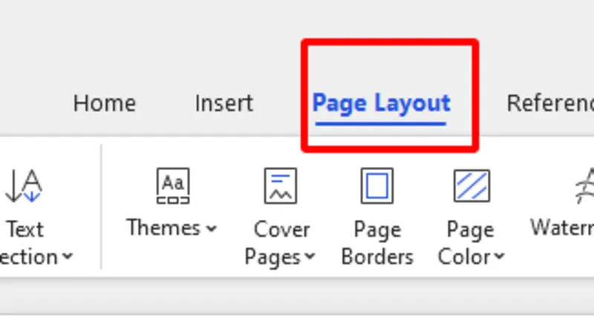
Task: Expand the Themes dropdown arrow
Action: pyautogui.click(x=212, y=229)
